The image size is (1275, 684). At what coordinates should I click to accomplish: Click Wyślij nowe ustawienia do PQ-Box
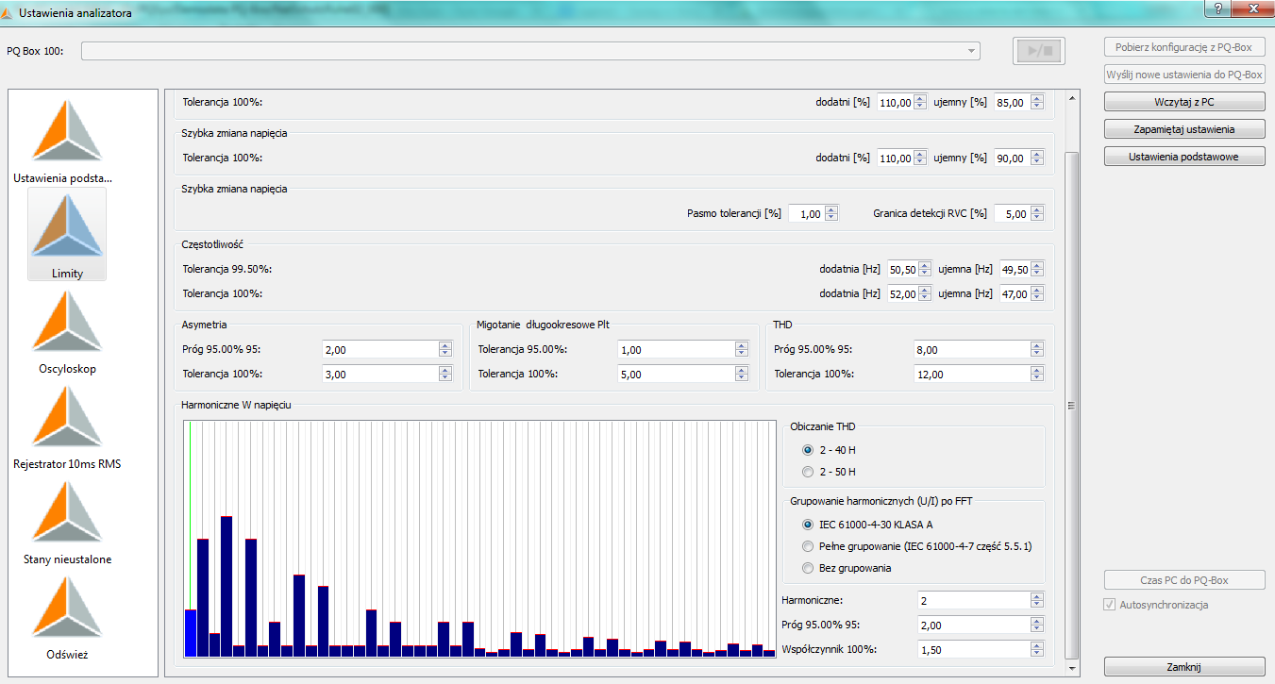pos(1184,75)
